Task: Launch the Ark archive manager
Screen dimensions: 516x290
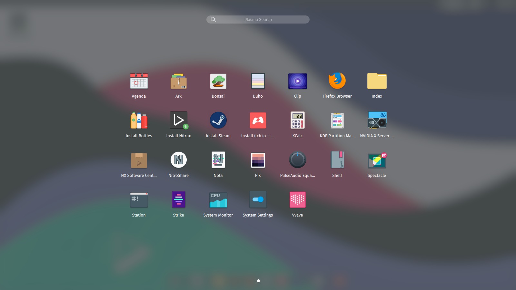Action: pos(178,81)
